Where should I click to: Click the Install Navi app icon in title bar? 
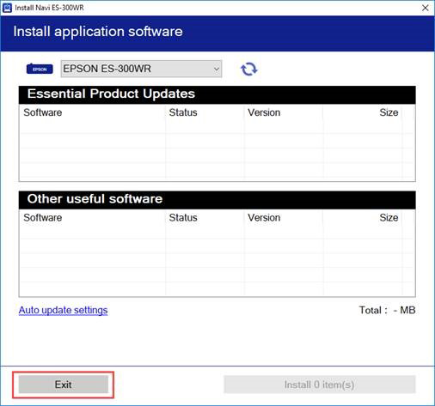[7, 8]
